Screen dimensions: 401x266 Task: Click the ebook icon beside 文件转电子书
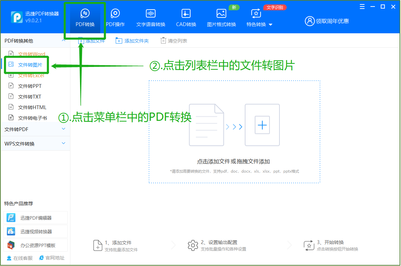(11, 117)
